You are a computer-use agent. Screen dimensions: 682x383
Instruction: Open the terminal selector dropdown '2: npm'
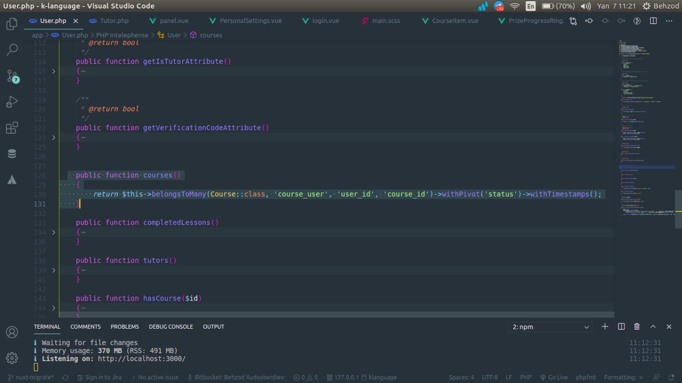click(551, 327)
